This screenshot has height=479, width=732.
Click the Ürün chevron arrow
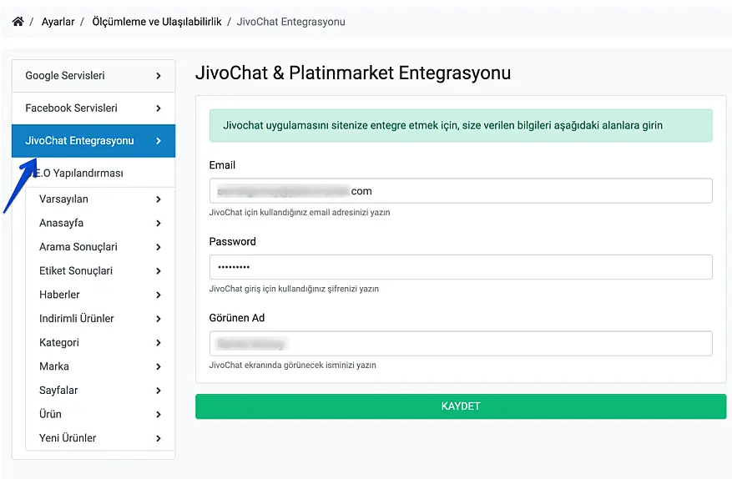coord(159,415)
